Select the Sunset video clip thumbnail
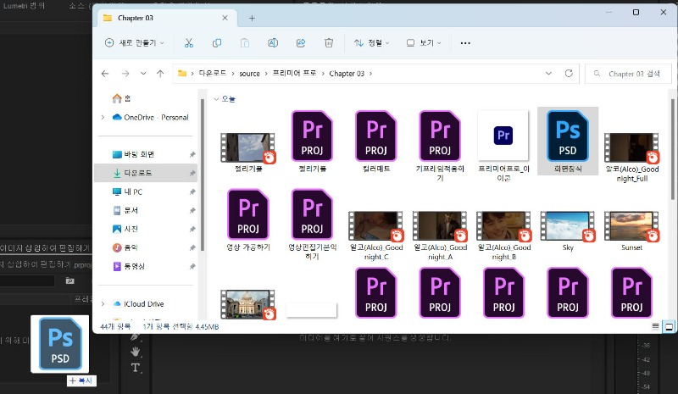The width and height of the screenshot is (678, 394). click(x=631, y=231)
